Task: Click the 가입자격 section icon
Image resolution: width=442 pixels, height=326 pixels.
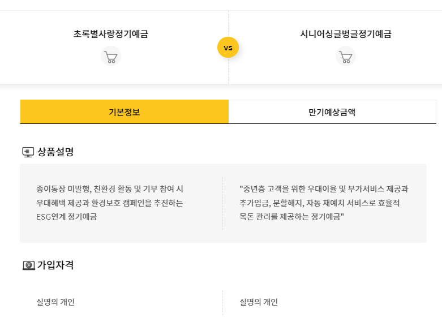Action: [x=28, y=265]
